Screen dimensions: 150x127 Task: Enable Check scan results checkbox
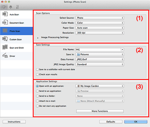[37, 74]
